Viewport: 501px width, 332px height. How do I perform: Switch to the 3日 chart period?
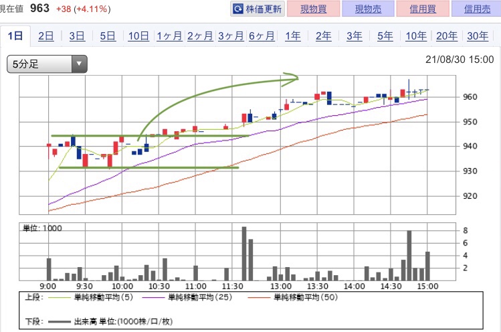tap(77, 36)
